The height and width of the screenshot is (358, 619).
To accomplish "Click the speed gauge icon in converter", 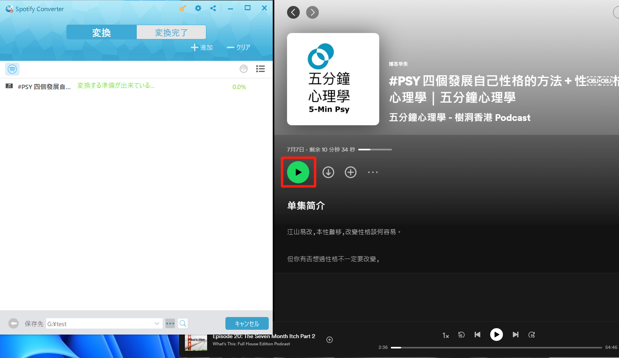I will pyautogui.click(x=244, y=69).
